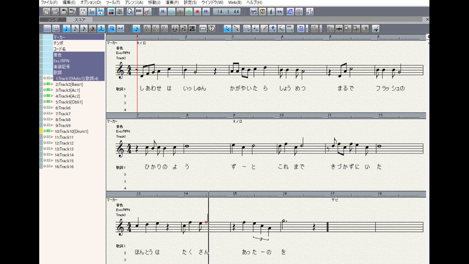469x264 pixels.
Task: Start recording with the red record button
Action: pos(197,12)
